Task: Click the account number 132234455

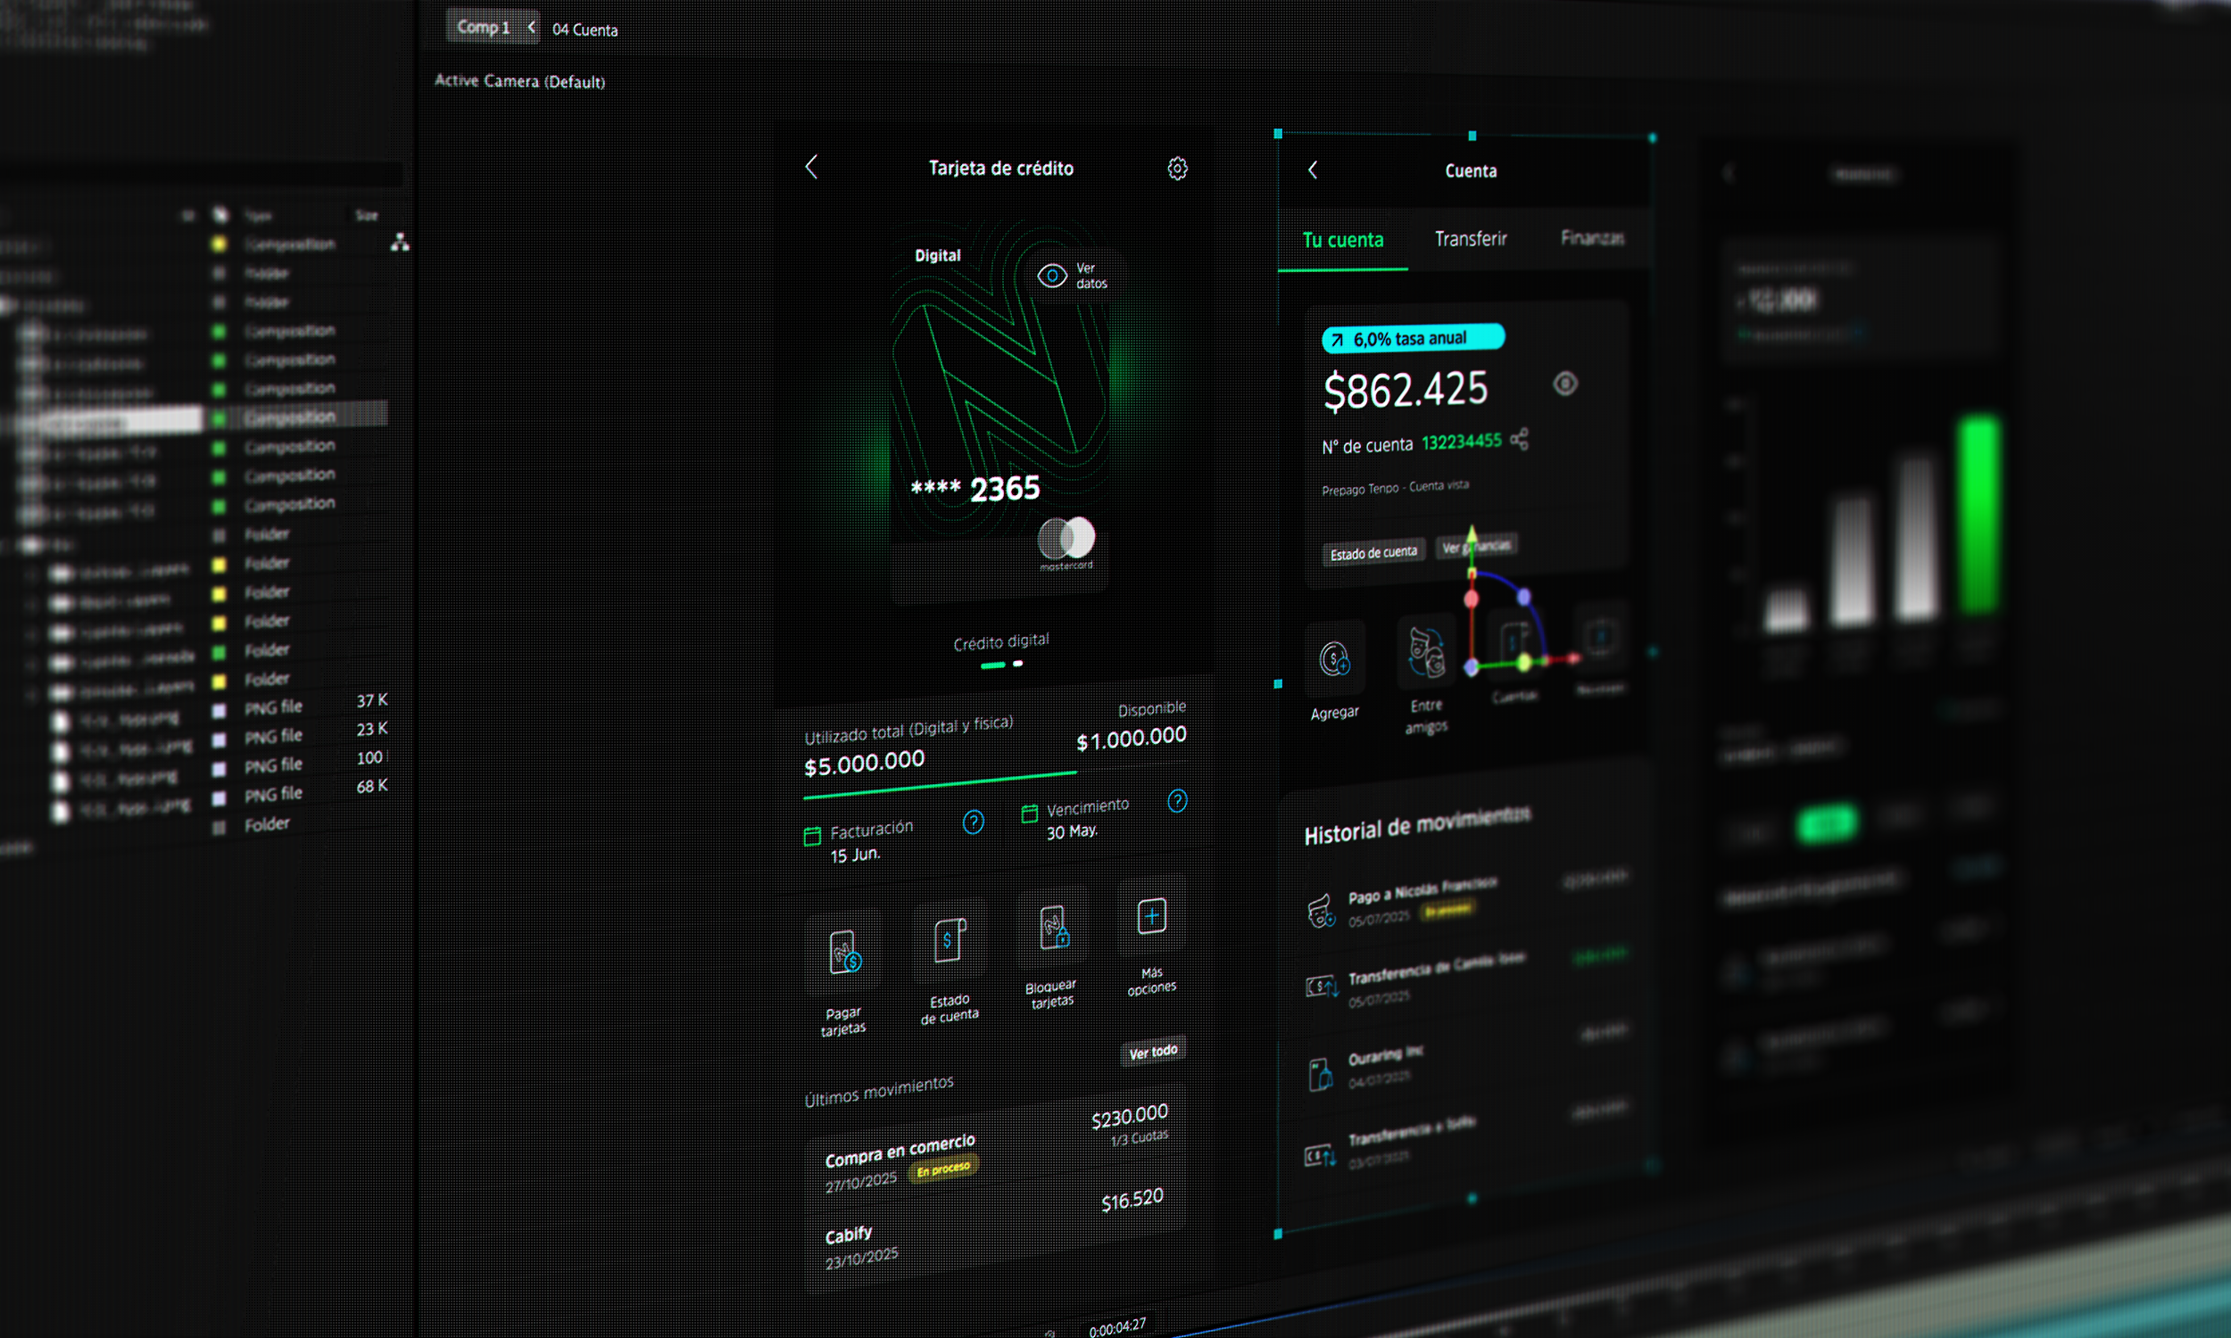Action: point(1462,442)
